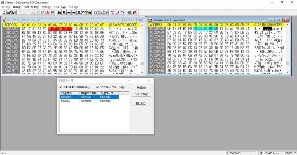
Task: Click the 閉じる(C) button
Action: [x=141, y=104]
